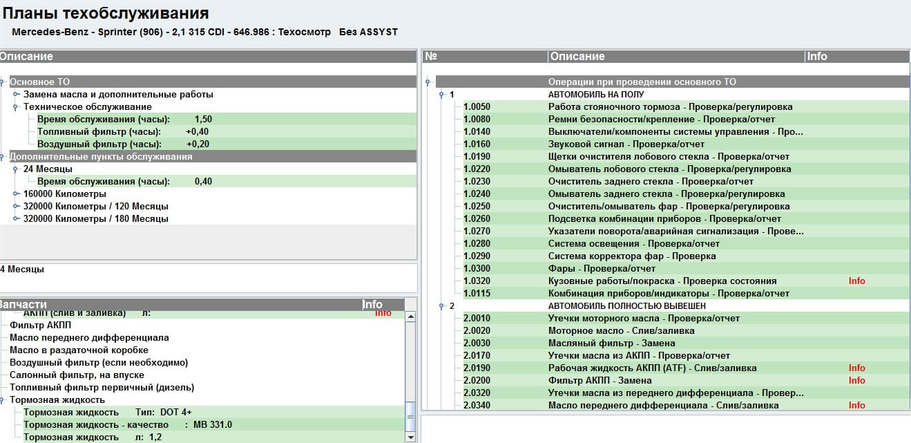This screenshot has width=911, height=443.
Task: Expand the 160000 Километры node
Action: [x=17, y=194]
